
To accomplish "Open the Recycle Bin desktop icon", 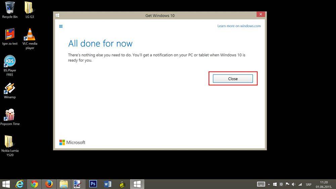I will (x=10, y=9).
